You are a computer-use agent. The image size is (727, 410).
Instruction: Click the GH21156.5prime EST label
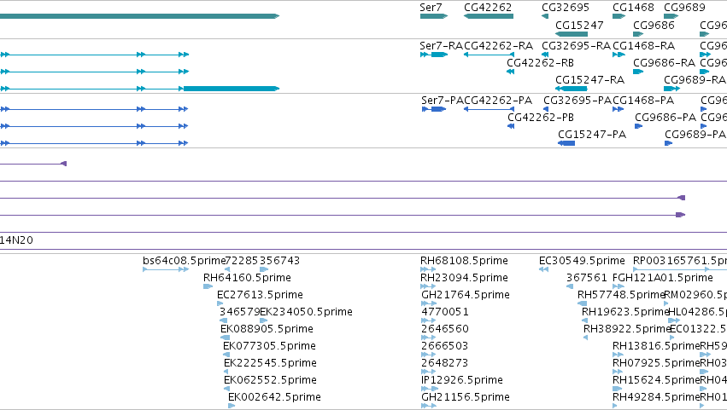(x=466, y=397)
